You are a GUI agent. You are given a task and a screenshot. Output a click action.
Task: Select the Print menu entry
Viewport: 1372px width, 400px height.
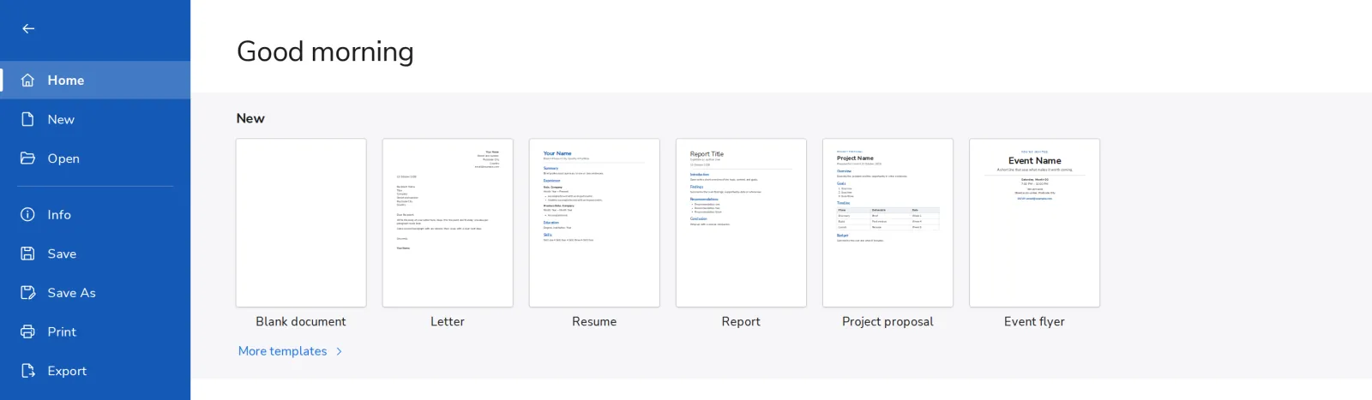[x=95, y=331]
